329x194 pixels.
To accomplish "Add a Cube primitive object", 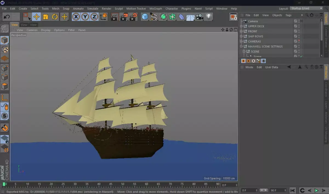I will coord(145,17).
